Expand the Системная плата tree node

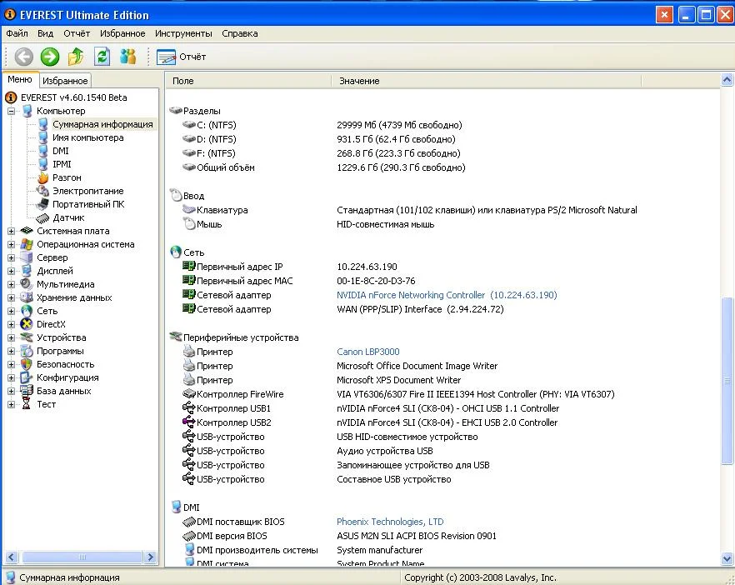click(12, 231)
